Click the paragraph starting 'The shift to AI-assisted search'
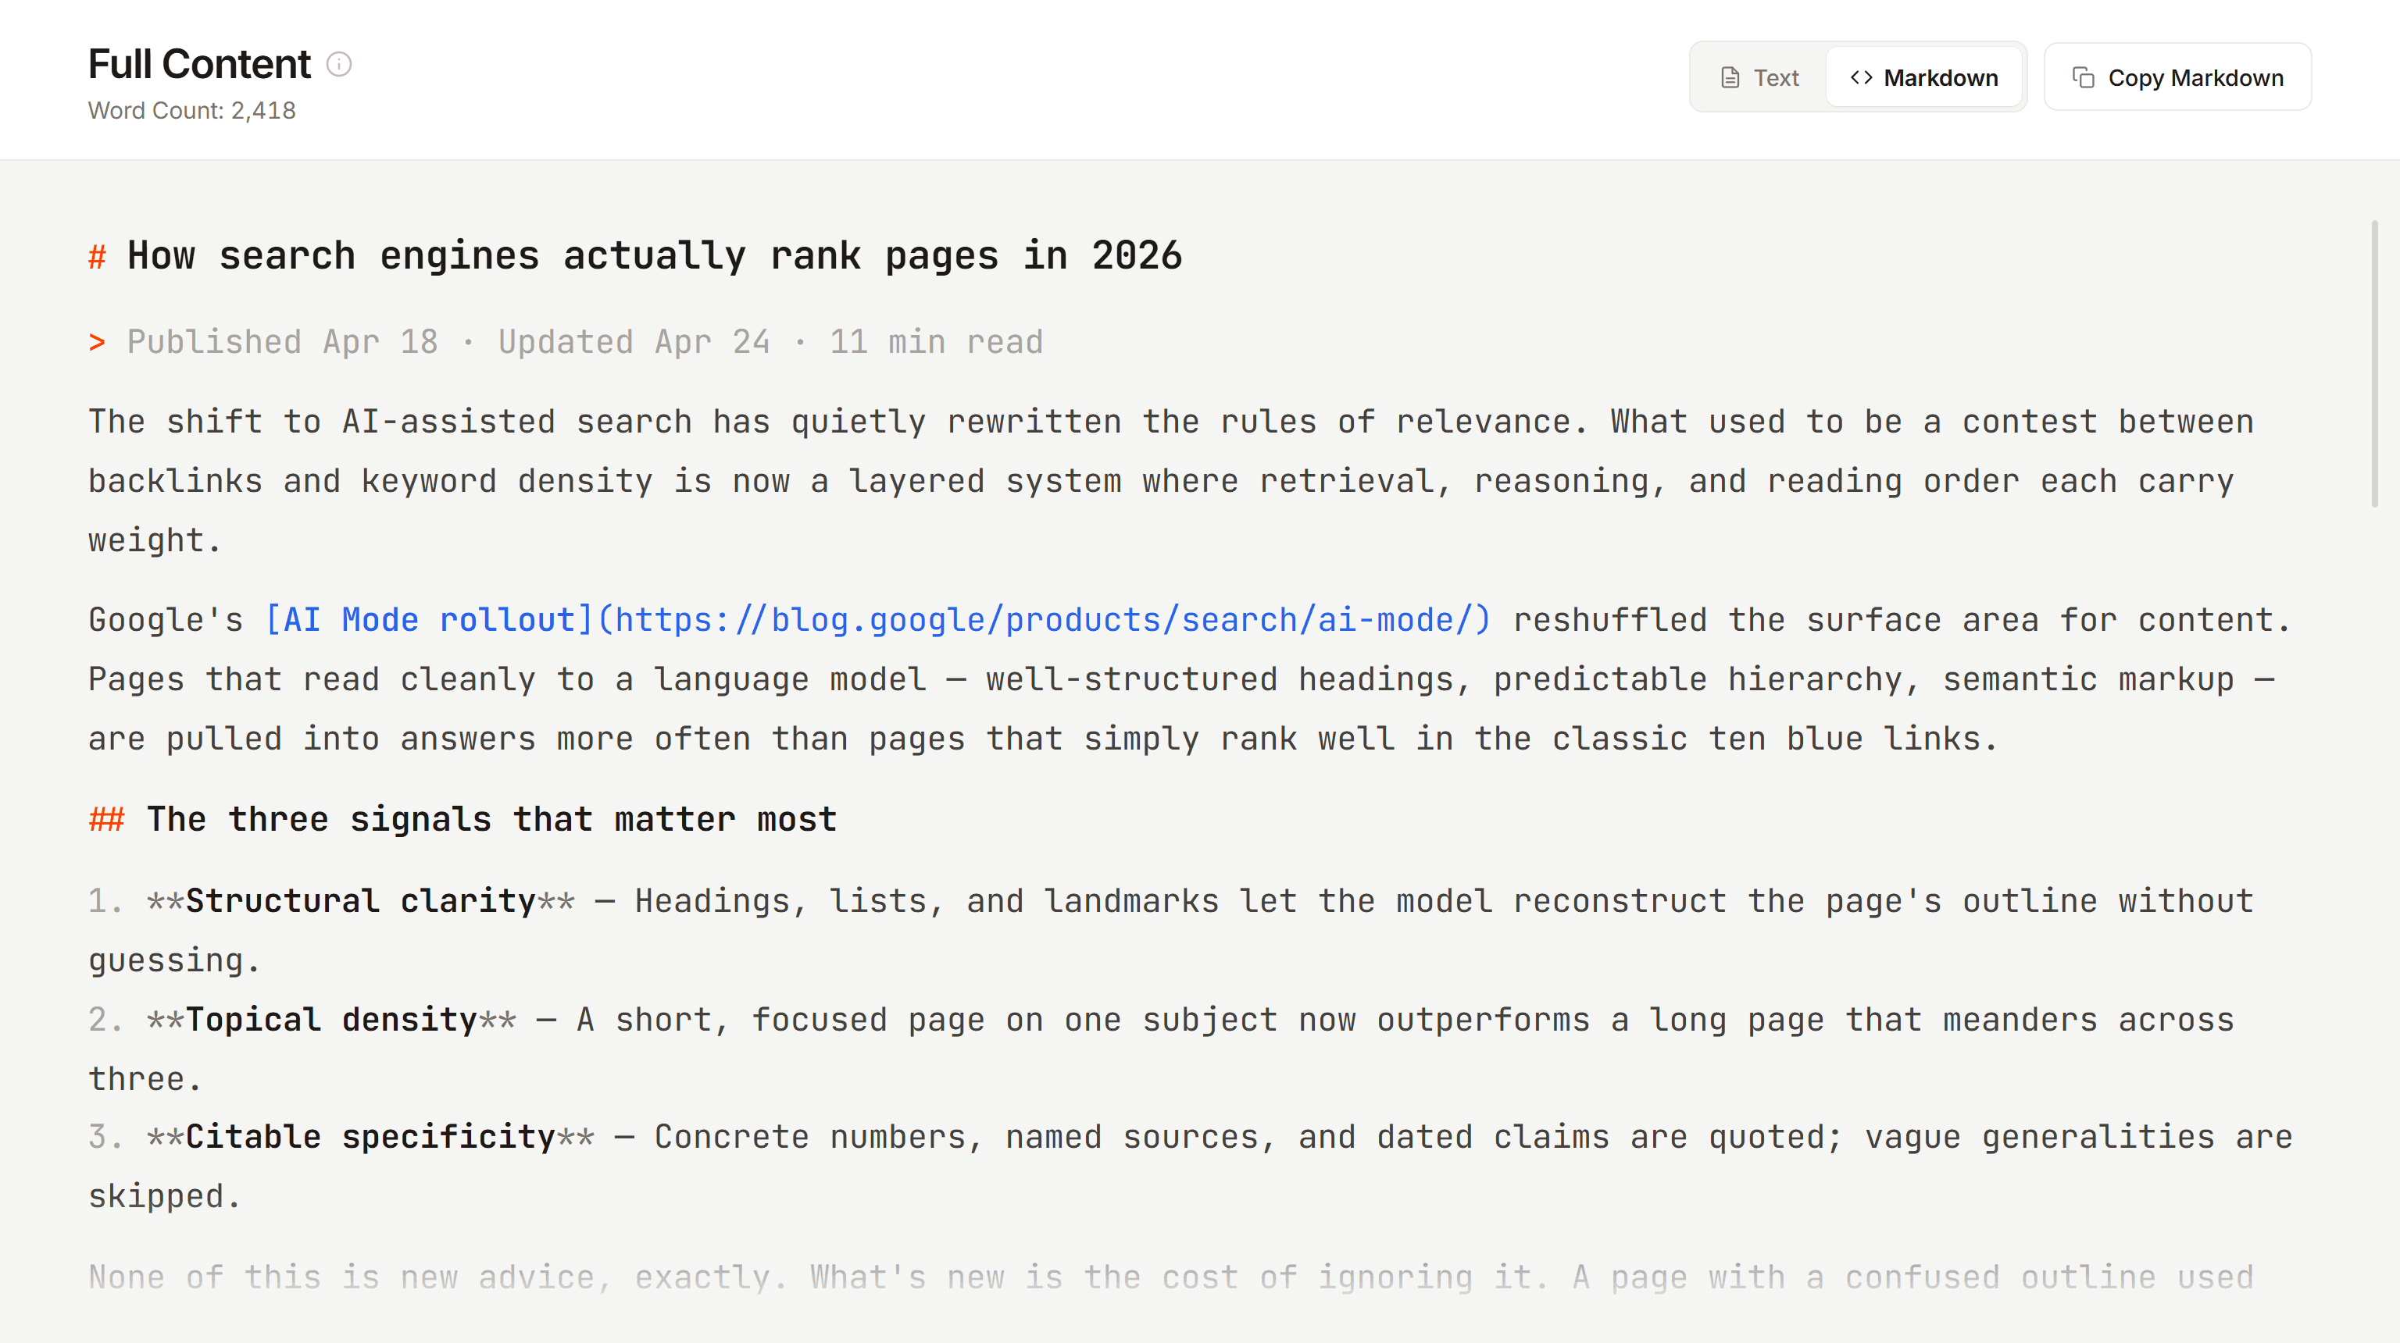 (1171, 482)
